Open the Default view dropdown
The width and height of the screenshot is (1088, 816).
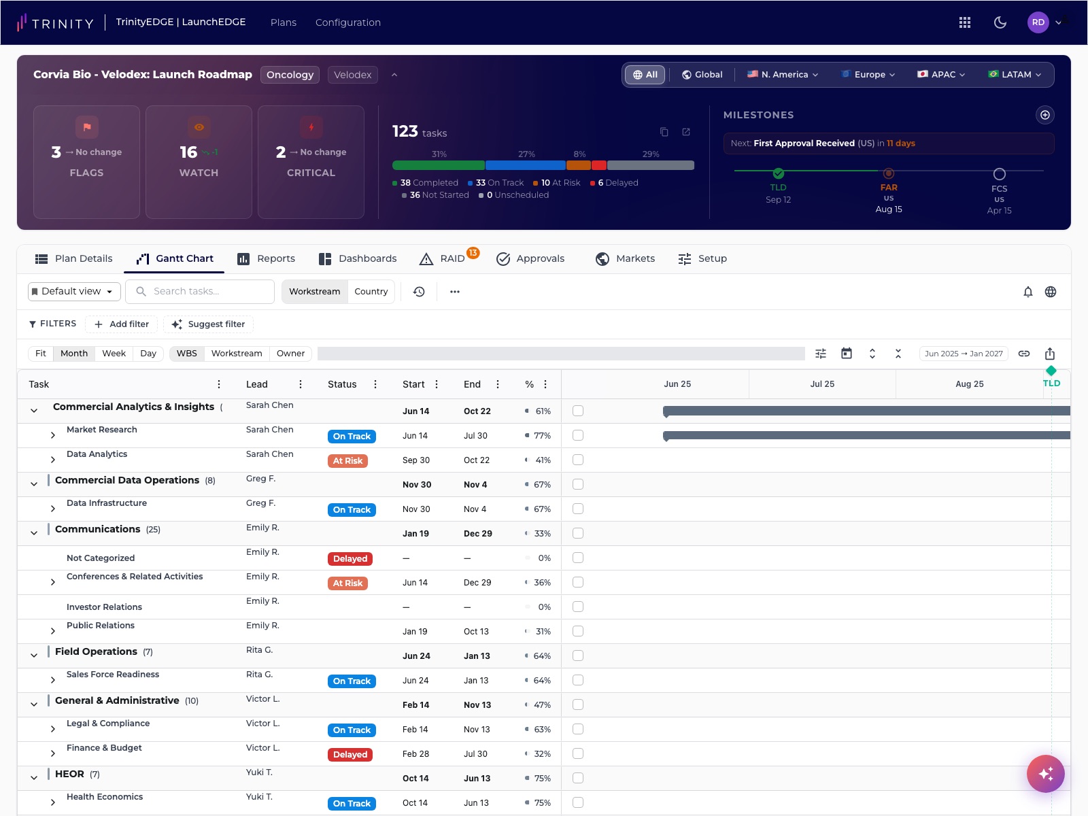[x=74, y=292]
